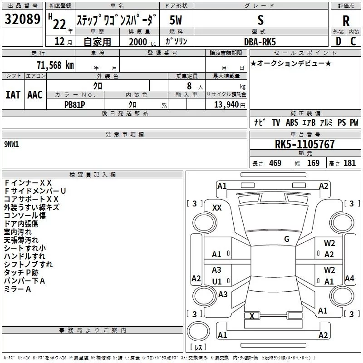The image size is (363, 363).
Task: Select the レス box below the diagram
Action: [x=198, y=348]
